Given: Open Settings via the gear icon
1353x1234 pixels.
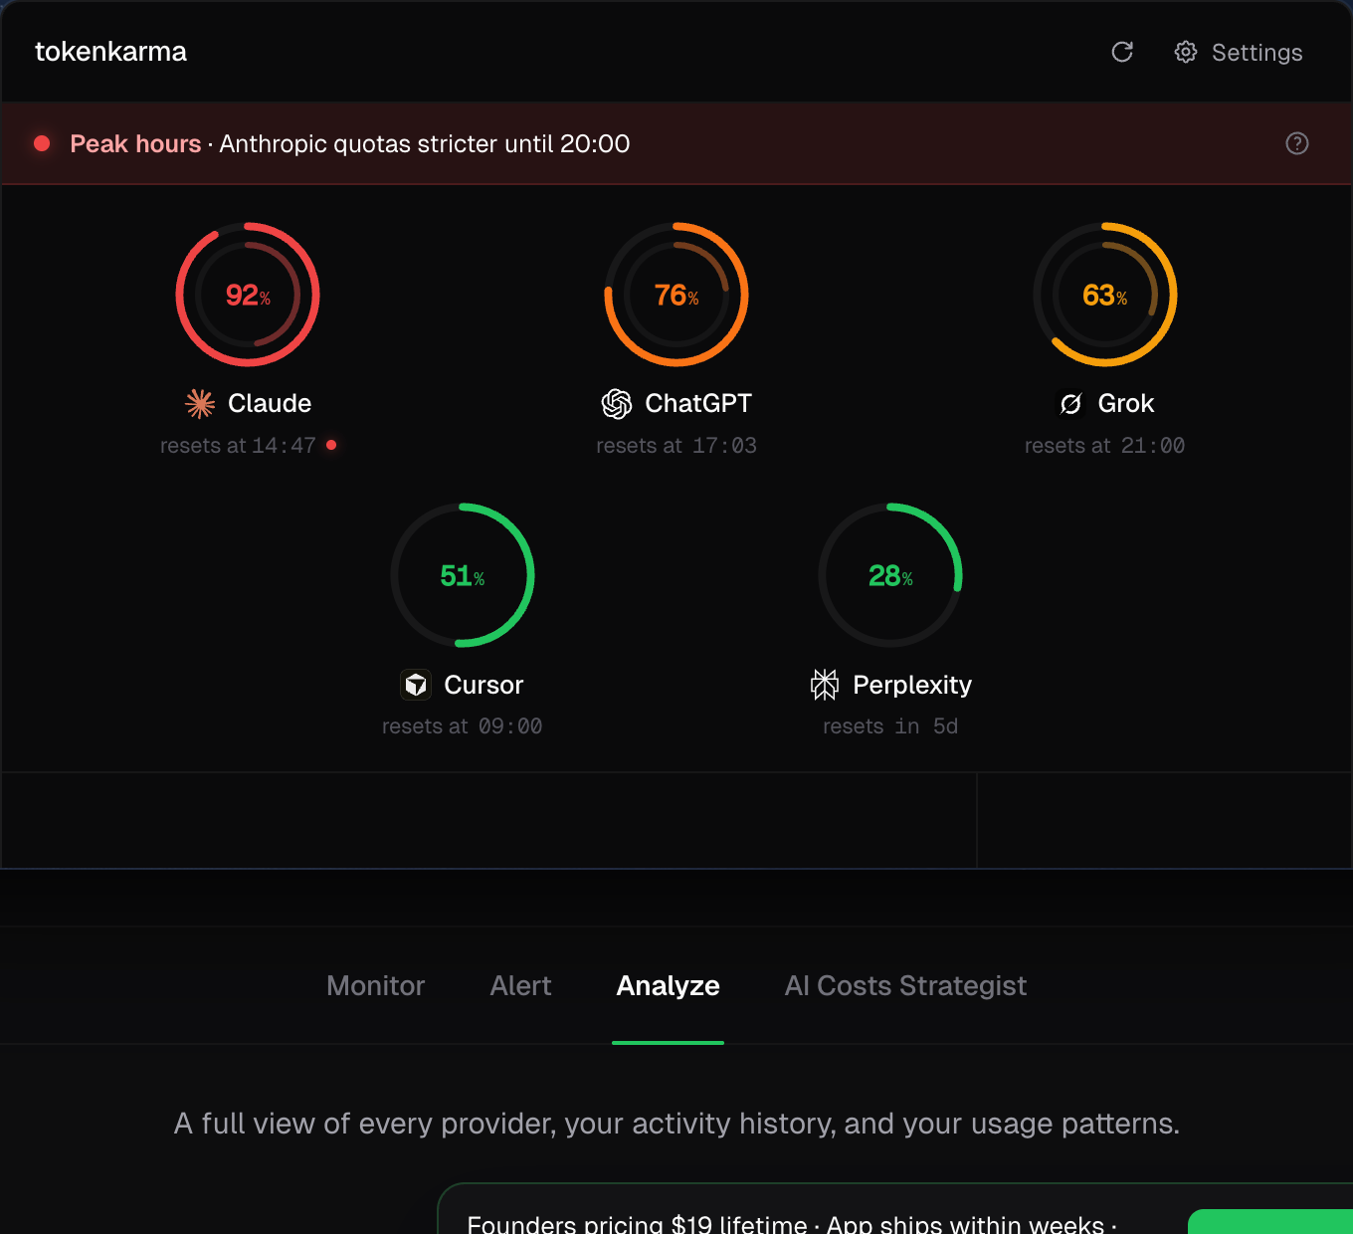Looking at the screenshot, I should [1185, 52].
